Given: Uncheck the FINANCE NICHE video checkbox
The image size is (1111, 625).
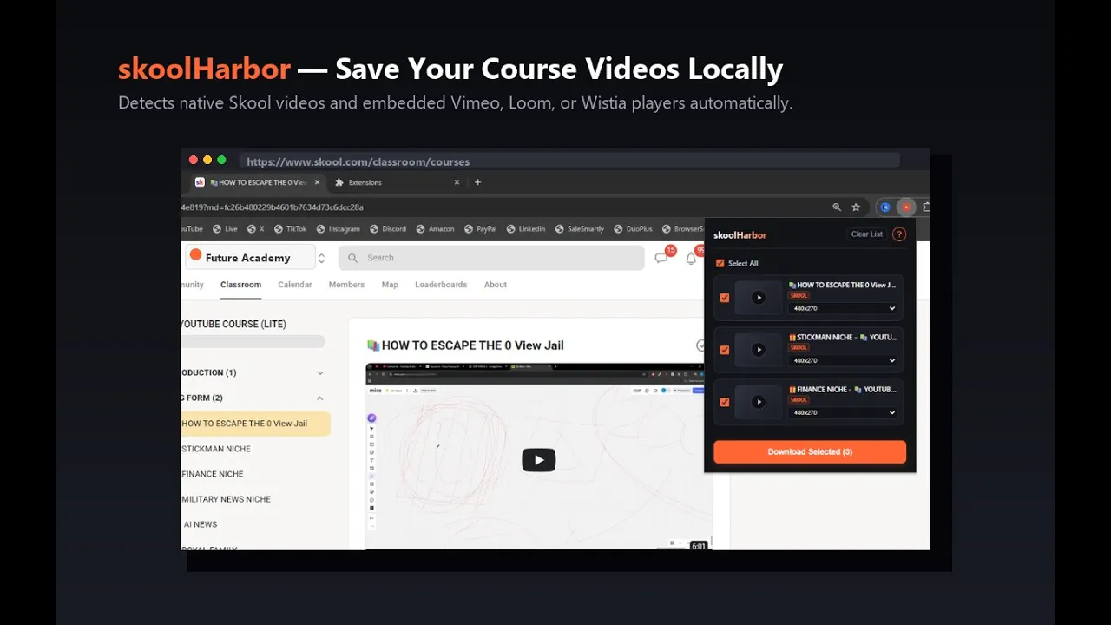Looking at the screenshot, I should pyautogui.click(x=725, y=402).
